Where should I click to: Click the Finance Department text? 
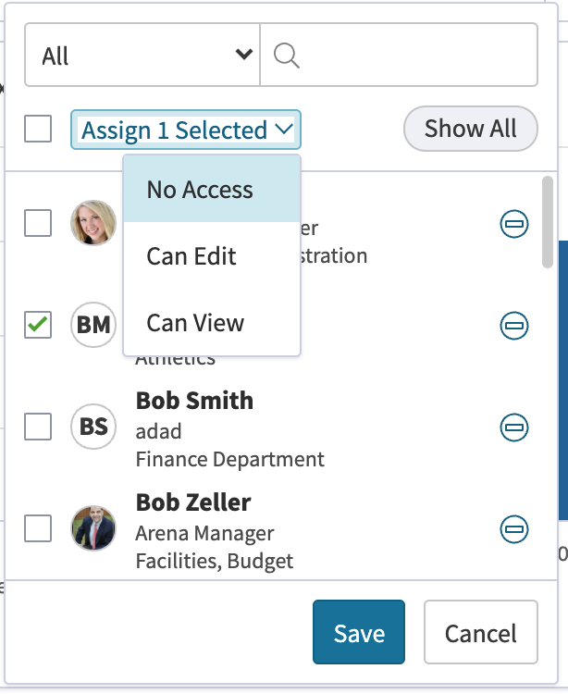point(230,459)
